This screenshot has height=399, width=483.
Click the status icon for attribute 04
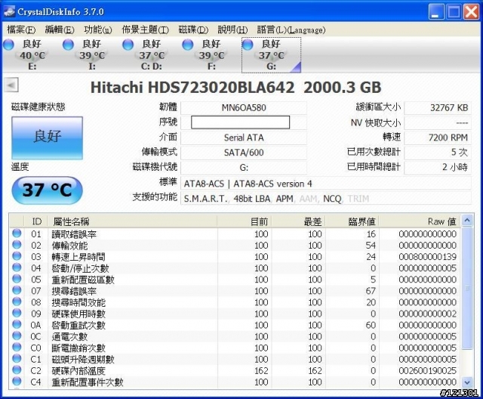tap(17, 268)
